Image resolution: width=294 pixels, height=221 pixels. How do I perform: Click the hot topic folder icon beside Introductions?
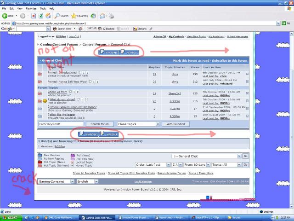[x=40, y=74]
